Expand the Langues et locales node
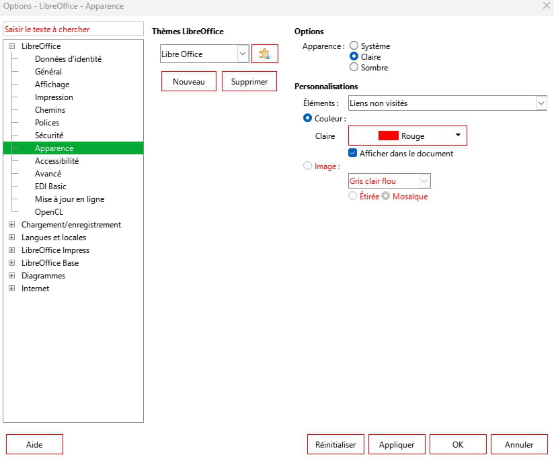 [x=11, y=237]
